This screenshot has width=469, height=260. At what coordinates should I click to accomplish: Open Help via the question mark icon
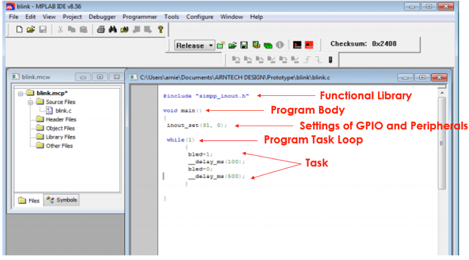(x=160, y=29)
